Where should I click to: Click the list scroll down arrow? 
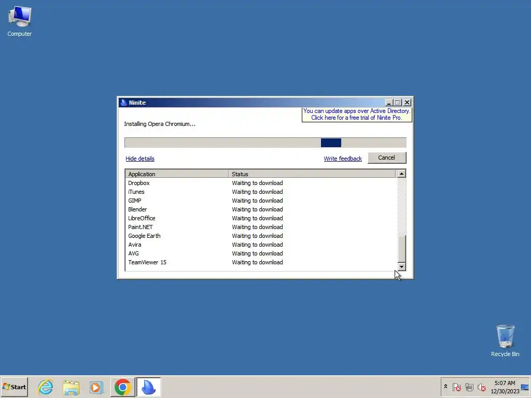pyautogui.click(x=401, y=267)
